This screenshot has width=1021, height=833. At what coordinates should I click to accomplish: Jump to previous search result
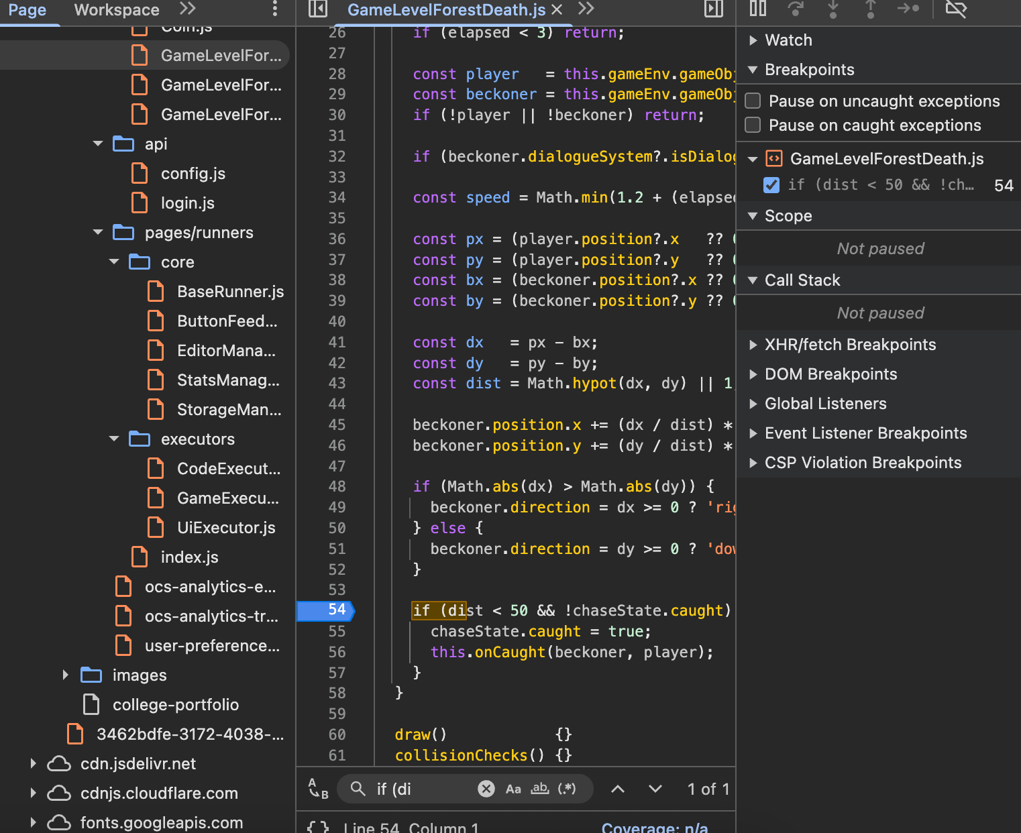(618, 789)
